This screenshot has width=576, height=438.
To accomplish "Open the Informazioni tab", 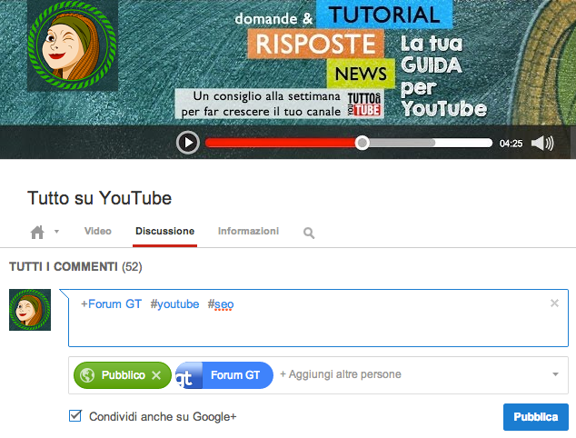I will tap(248, 231).
